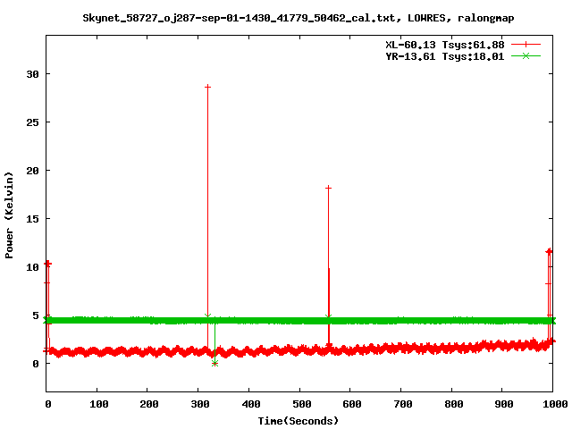The height and width of the screenshot is (429, 572).
Task: Click the red marker cluster near 12 Kelvin at end
Action: coord(549,251)
